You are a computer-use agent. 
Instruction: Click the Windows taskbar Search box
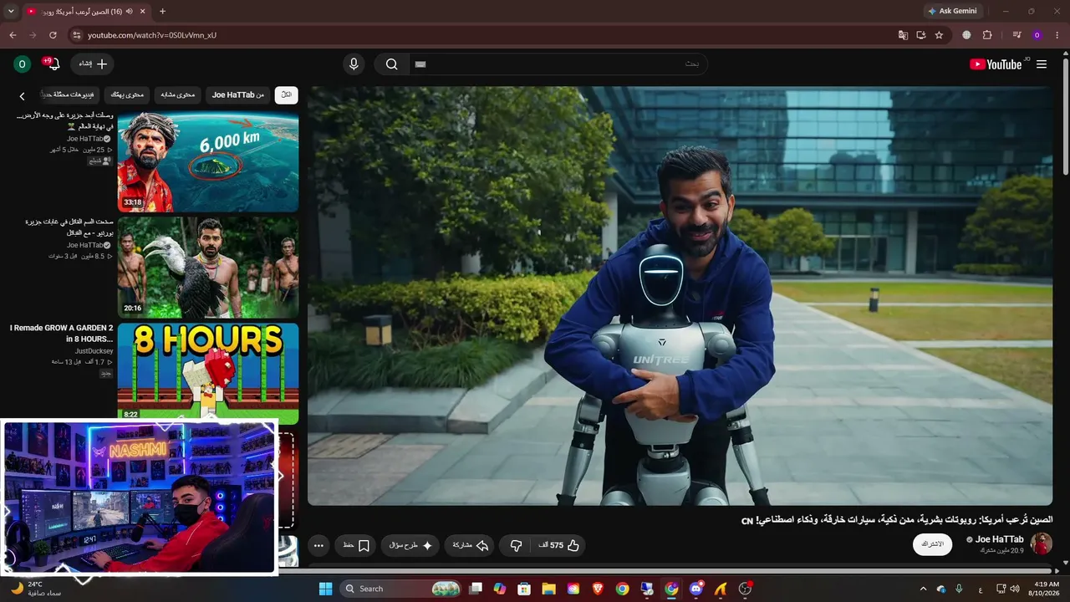click(x=400, y=589)
